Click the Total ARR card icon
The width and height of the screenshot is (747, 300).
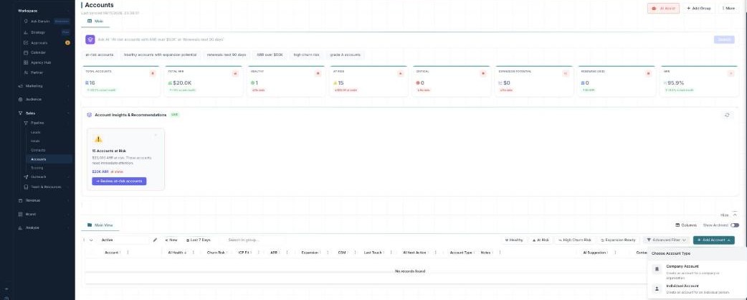click(235, 73)
